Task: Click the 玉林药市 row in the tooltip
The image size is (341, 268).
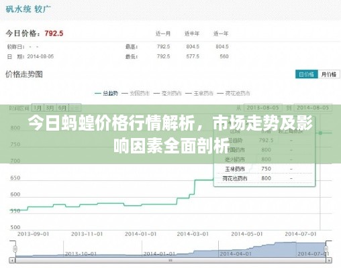Action: 264,169
